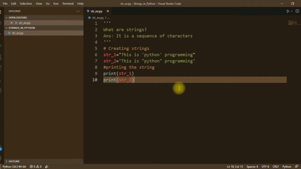Open the View menu
This screenshot has width=301, height=169.
coord(39,4)
